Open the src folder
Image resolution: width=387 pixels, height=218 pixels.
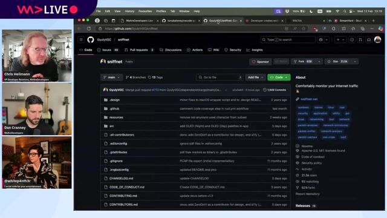[x=111, y=126]
